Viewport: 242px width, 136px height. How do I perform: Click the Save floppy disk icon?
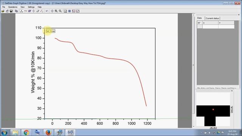11,11
